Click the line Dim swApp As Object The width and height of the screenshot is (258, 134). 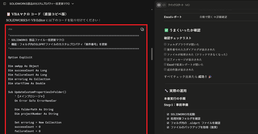(24, 66)
